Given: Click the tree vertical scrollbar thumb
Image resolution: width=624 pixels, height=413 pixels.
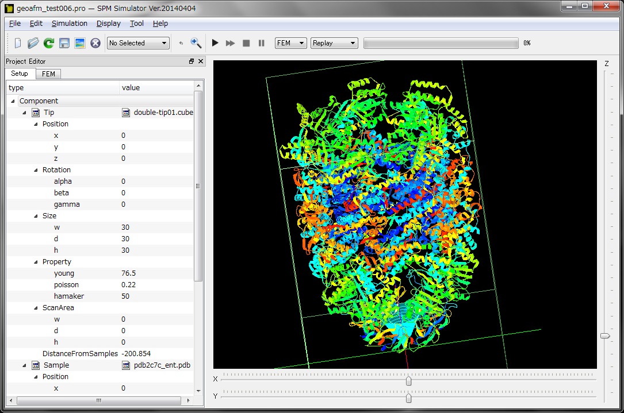Looking at the screenshot, I should 198,186.
